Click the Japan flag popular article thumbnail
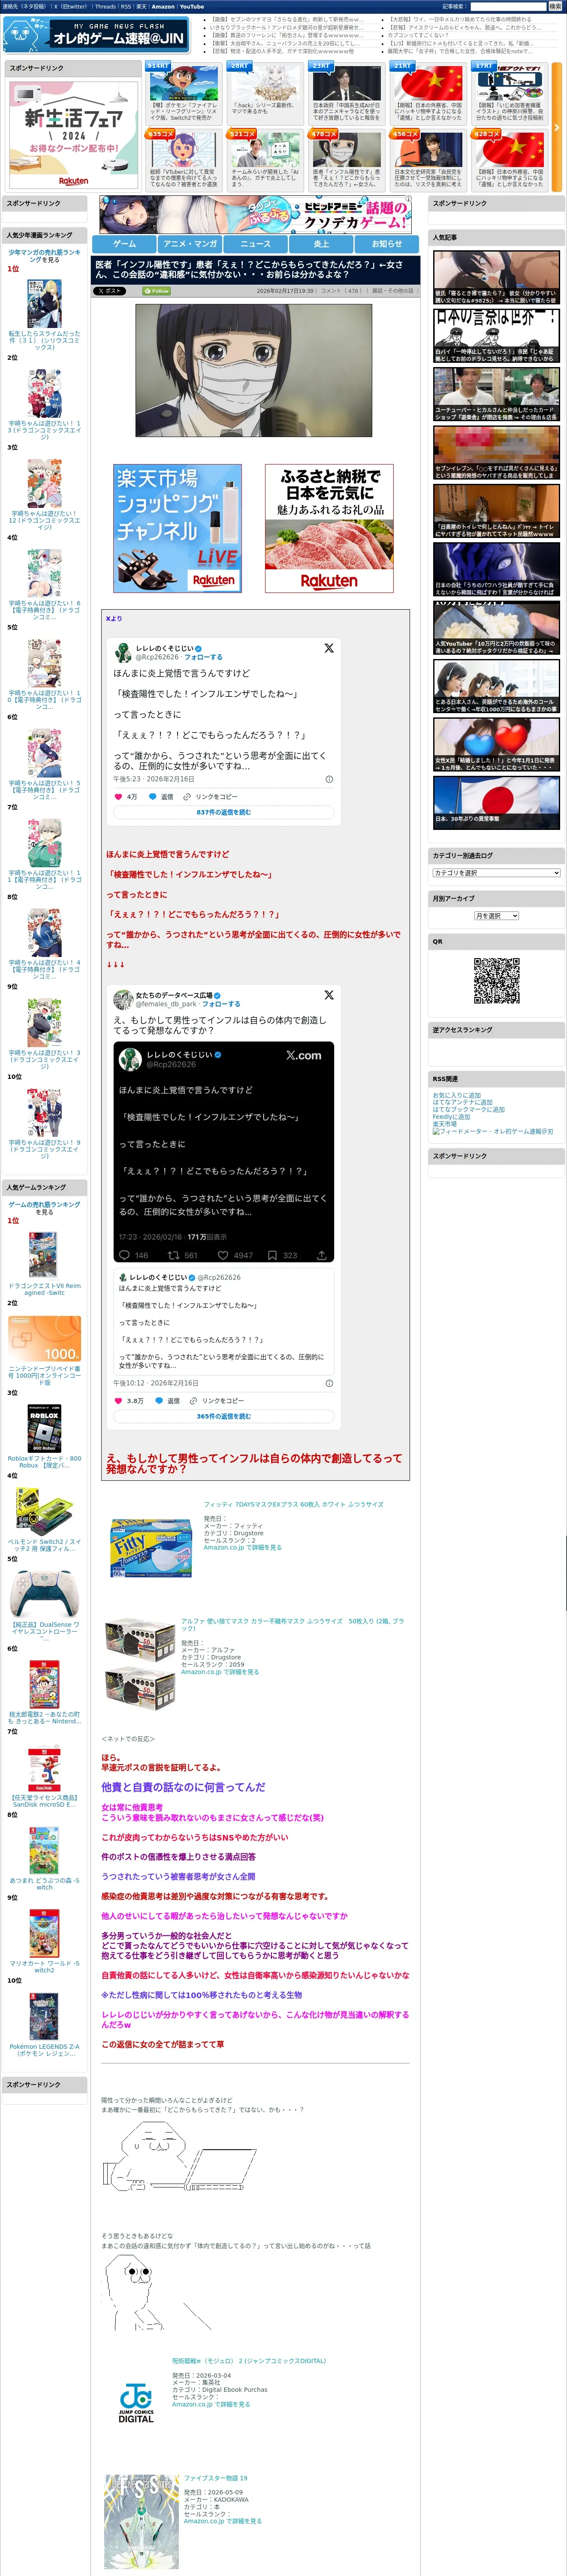The image size is (567, 2576). (496, 803)
